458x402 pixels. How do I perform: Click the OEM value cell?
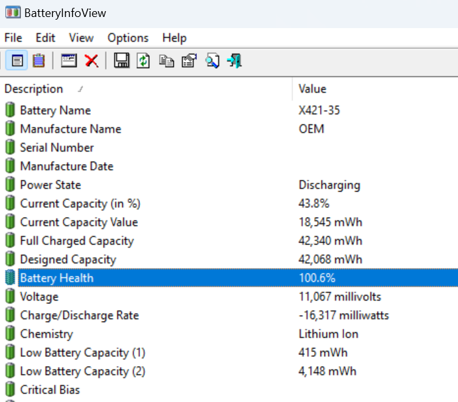tap(311, 129)
